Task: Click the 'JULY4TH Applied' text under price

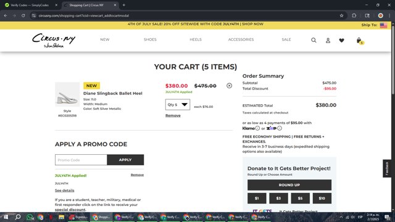Action: pyautogui.click(x=178, y=92)
